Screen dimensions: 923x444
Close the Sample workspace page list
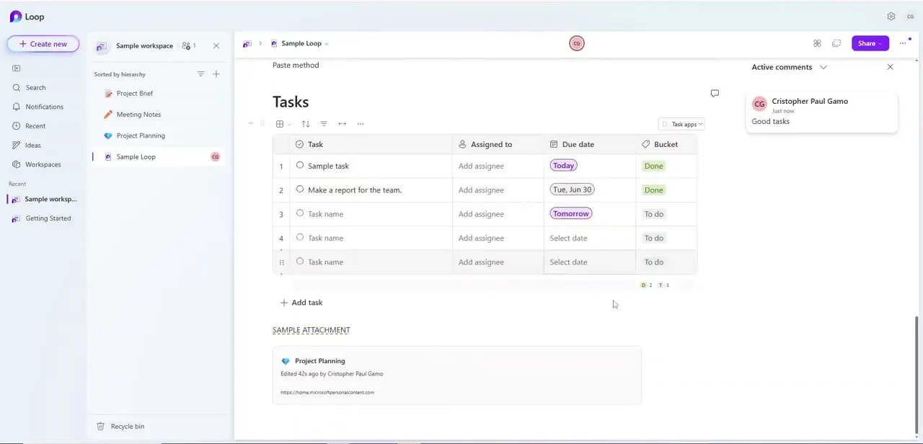pyautogui.click(x=216, y=46)
